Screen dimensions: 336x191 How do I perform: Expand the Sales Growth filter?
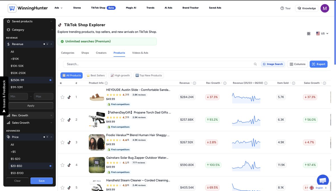pyautogui.click(x=29, y=123)
